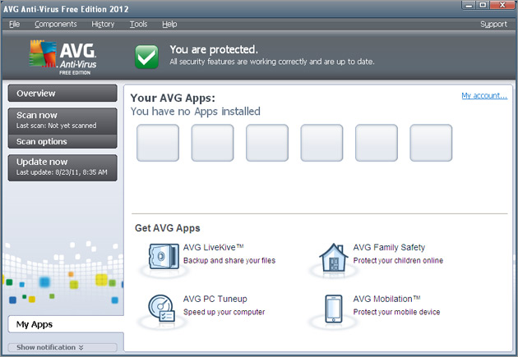The image size is (518, 357).
Task: Click 'Protect your mobile device' text
Action: 396,312
